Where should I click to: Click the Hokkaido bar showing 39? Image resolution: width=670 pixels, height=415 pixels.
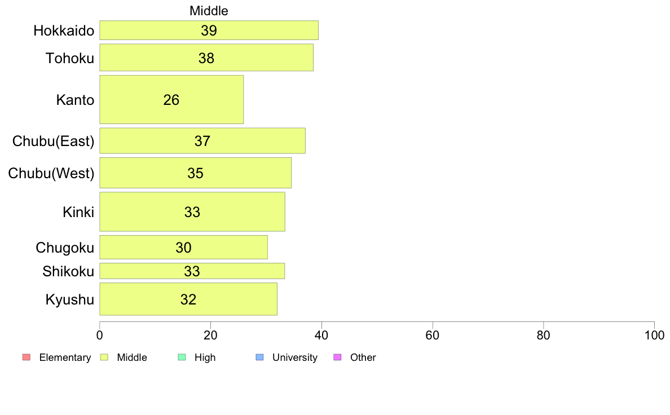pyautogui.click(x=209, y=30)
